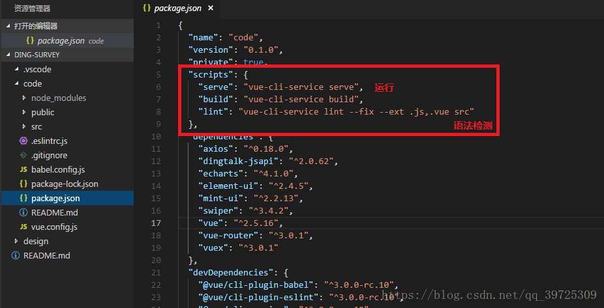Image resolution: width=604 pixels, height=308 pixels.
Task: Click the "vuex" dependency key
Action: click(x=213, y=247)
